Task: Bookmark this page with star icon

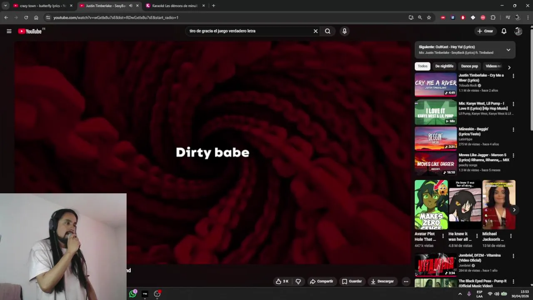Action: click(x=429, y=17)
